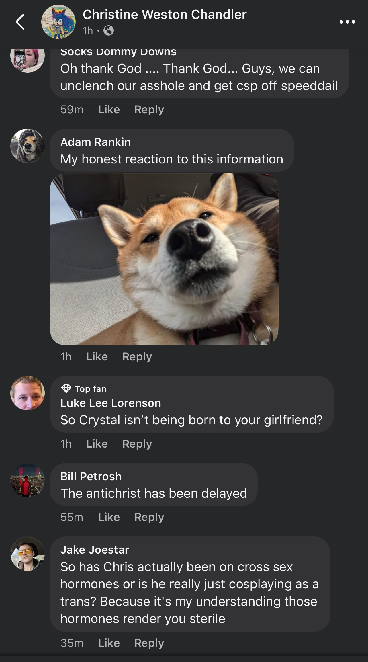
Task: Reply to Luke Lee Lorenson's comment
Action: pos(137,444)
